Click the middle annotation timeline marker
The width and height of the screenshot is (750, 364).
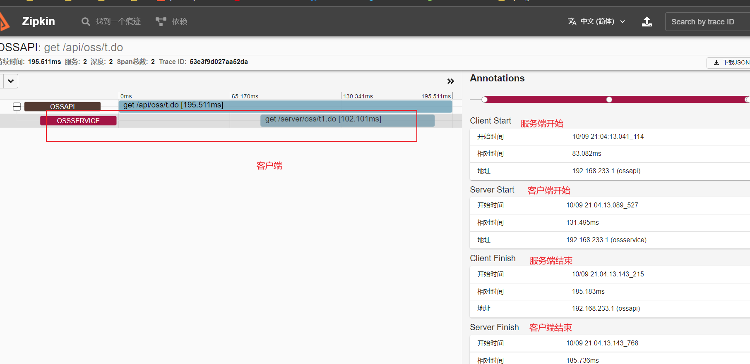pos(609,100)
